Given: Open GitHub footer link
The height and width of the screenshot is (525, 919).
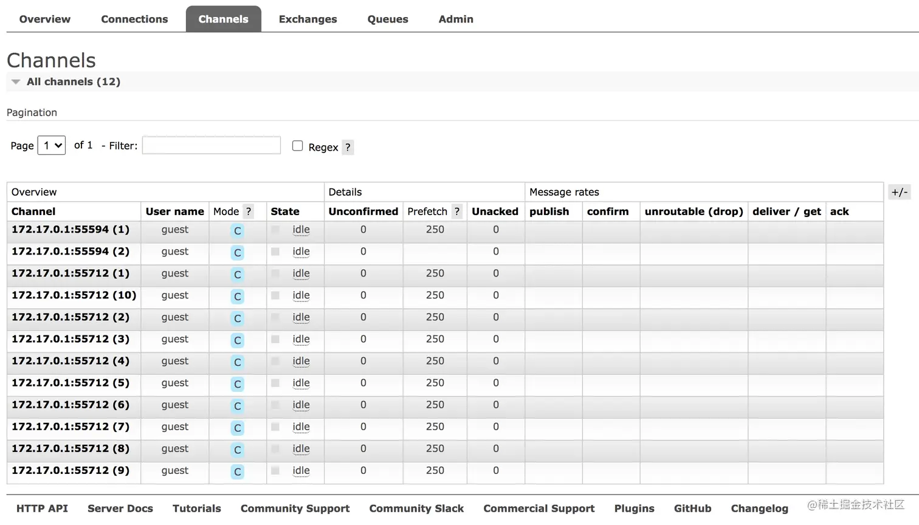Looking at the screenshot, I should (692, 508).
